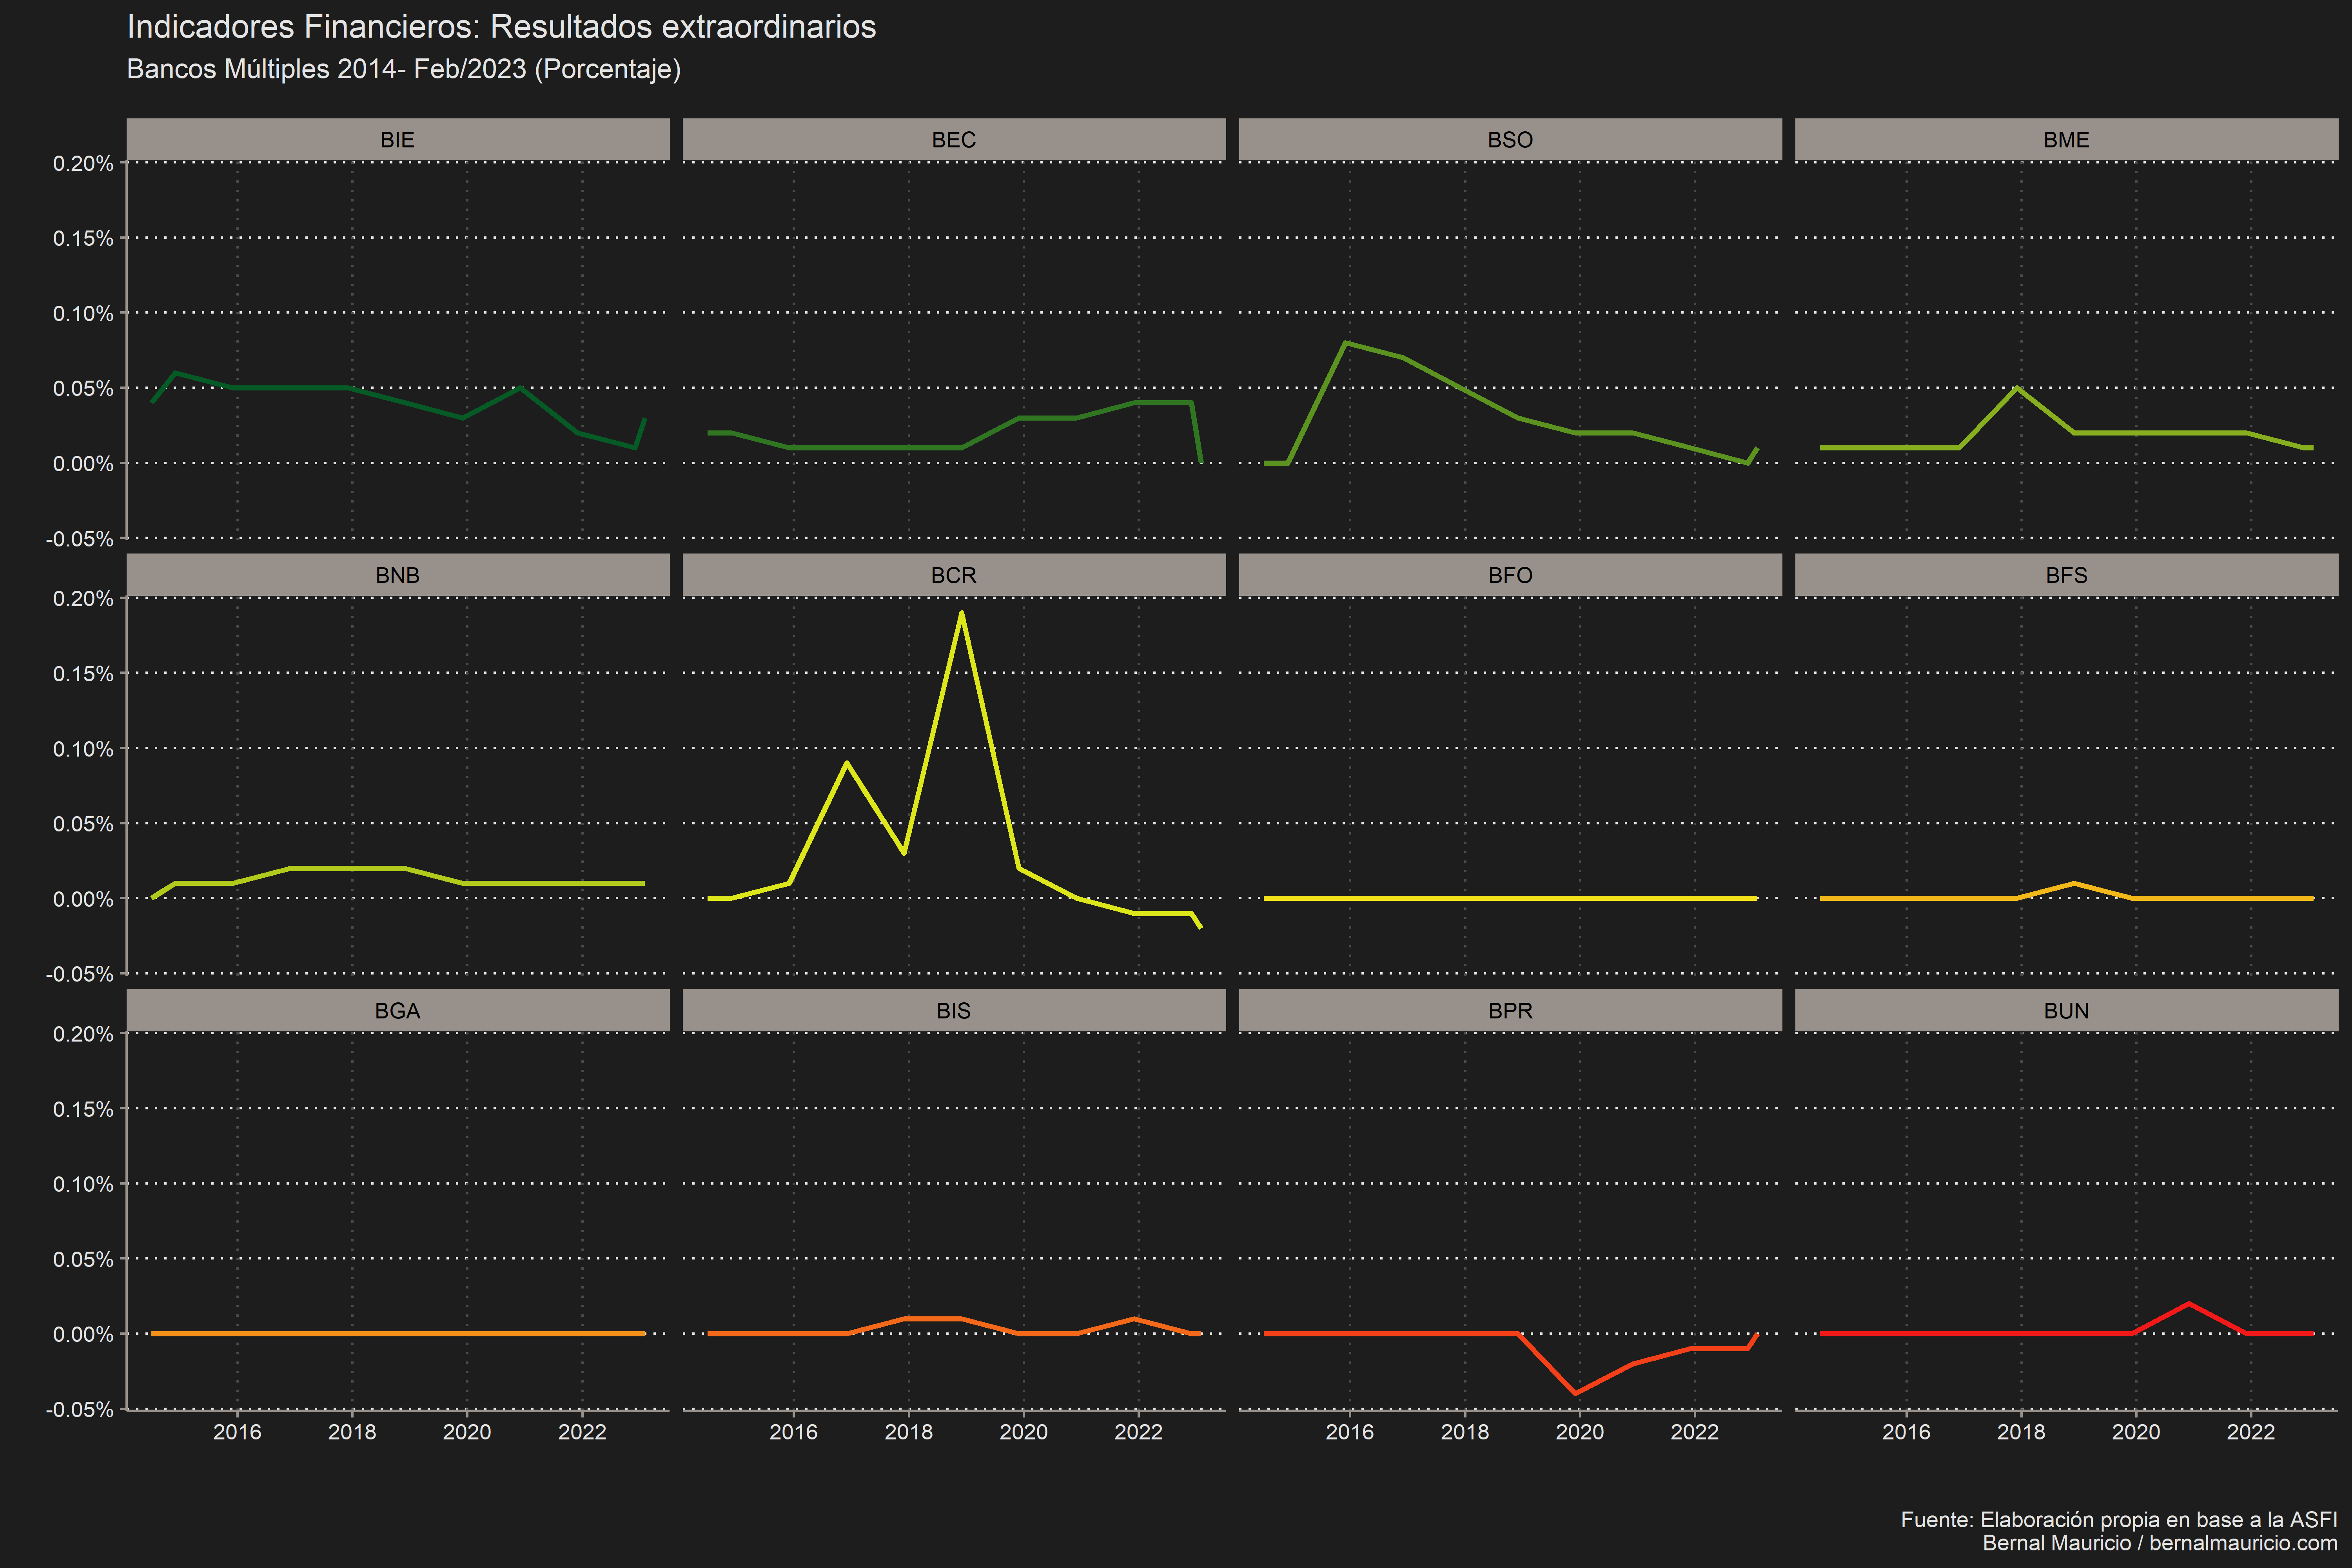Select the BNB facet header
The width and height of the screenshot is (2352, 1568).
tap(398, 575)
